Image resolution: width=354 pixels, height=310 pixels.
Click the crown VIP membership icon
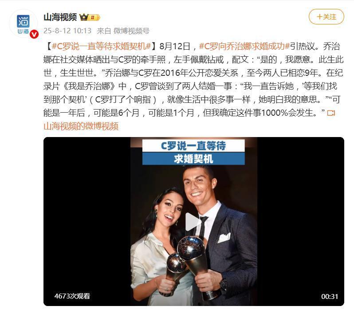[84, 17]
